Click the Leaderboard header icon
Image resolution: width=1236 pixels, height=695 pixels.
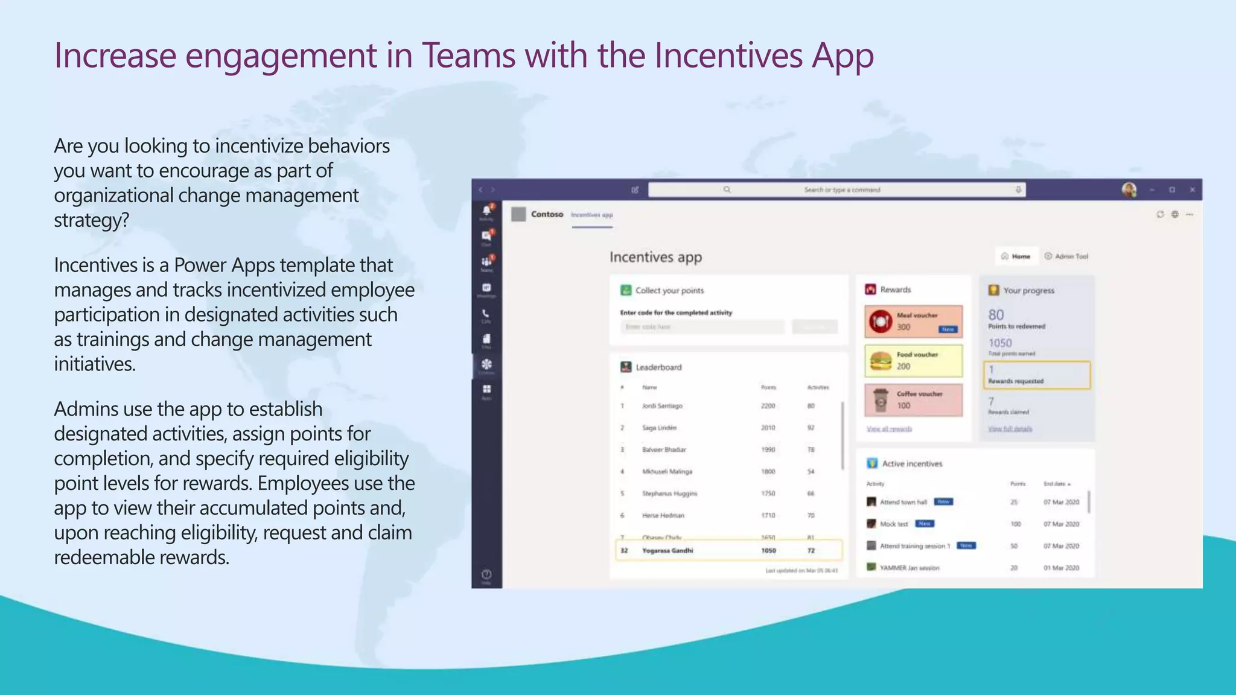[626, 367]
